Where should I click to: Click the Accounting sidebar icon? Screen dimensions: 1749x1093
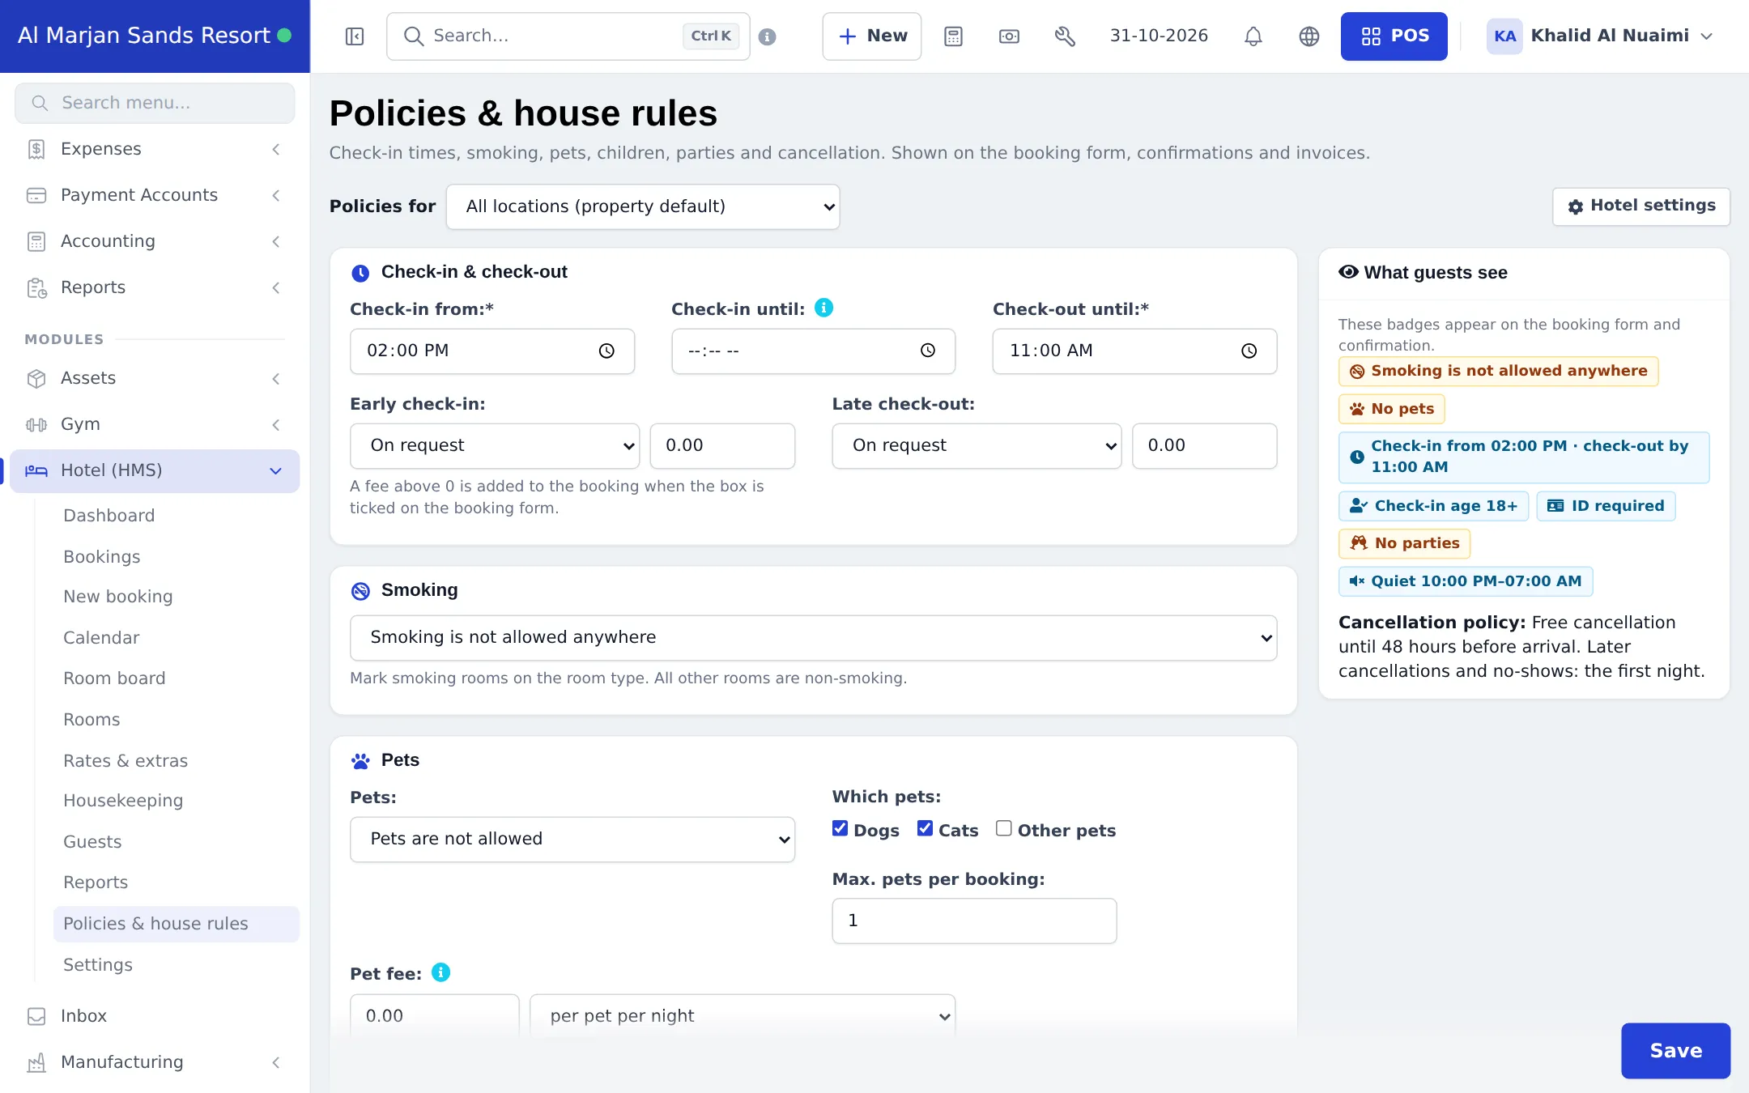pyautogui.click(x=36, y=241)
